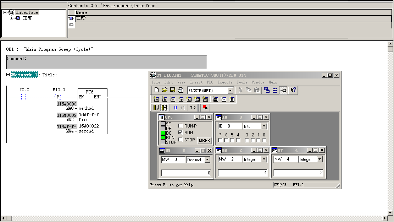Screen dimensions: 394x222
Task: Toggle bit 1 checkbox of IB 0
Action: tap(259, 140)
